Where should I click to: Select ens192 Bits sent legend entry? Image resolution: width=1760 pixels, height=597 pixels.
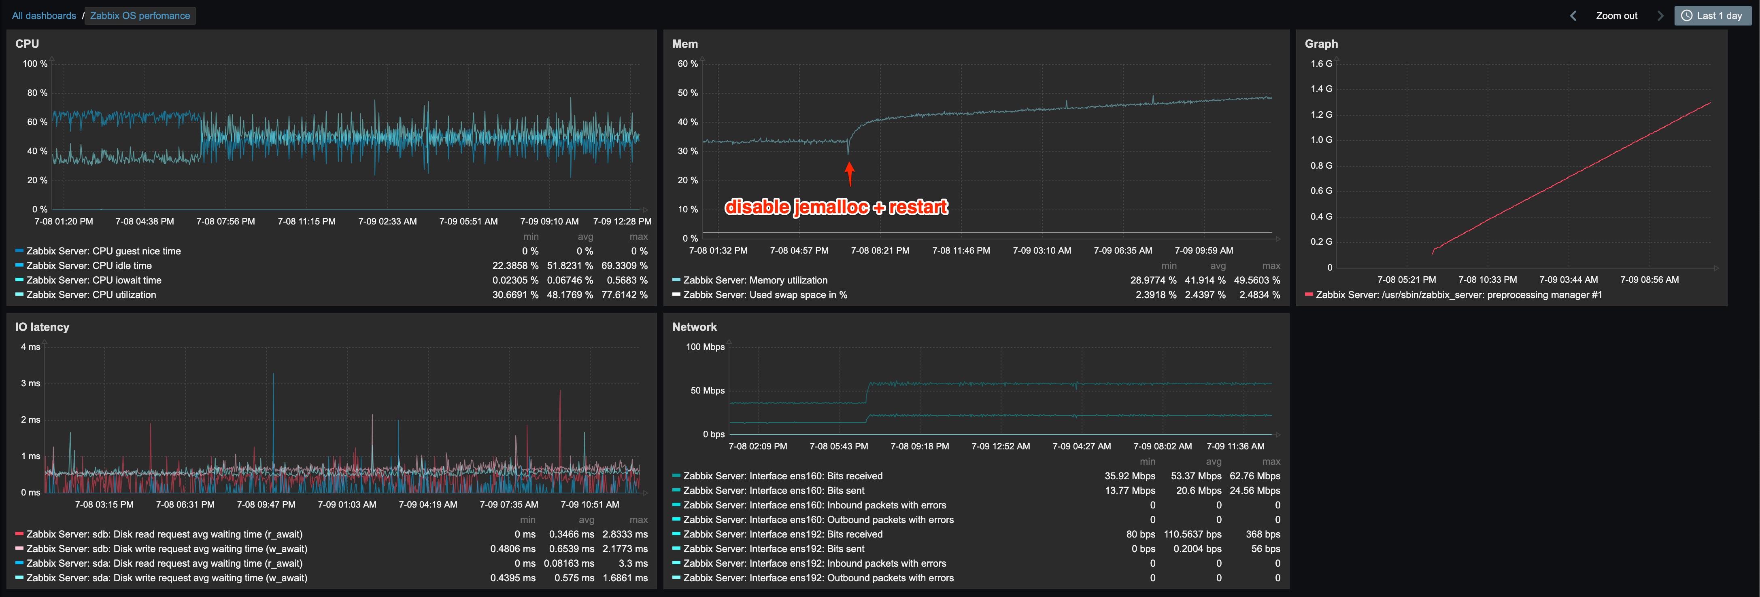774,549
